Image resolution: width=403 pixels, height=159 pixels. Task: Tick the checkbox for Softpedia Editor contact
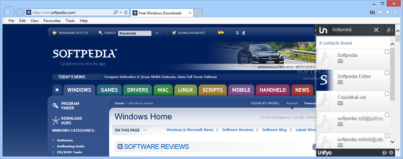(x=387, y=73)
